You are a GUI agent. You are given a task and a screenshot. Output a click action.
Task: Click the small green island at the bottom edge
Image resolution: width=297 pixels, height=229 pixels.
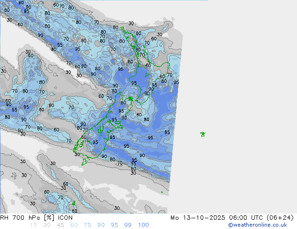(x=74, y=204)
